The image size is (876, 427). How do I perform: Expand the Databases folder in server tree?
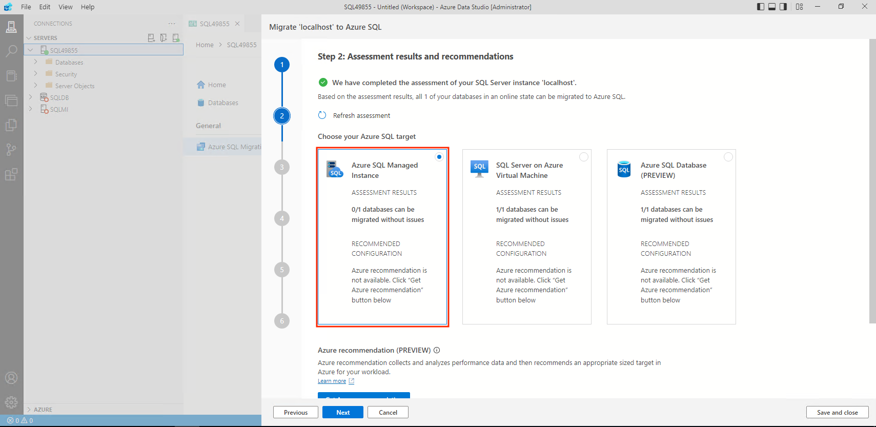point(35,62)
